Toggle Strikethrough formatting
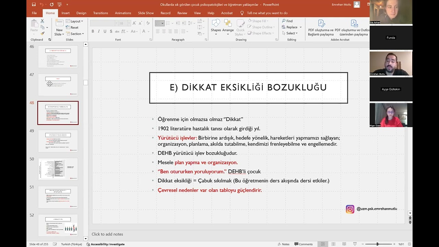 [x=117, y=31]
